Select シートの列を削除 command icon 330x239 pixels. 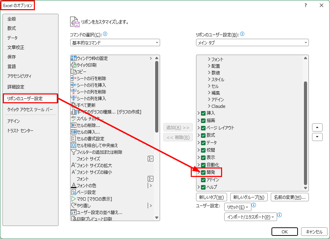pyautogui.click(x=73, y=92)
